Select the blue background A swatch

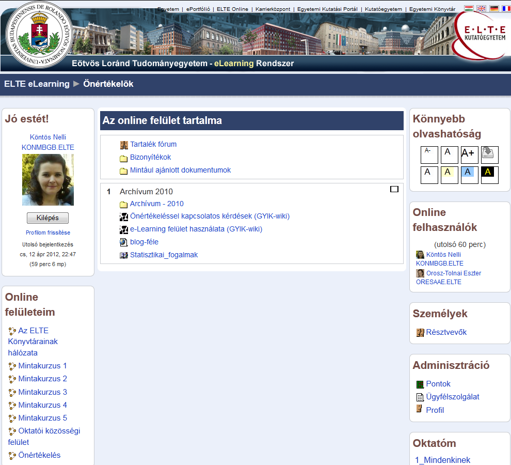(470, 175)
